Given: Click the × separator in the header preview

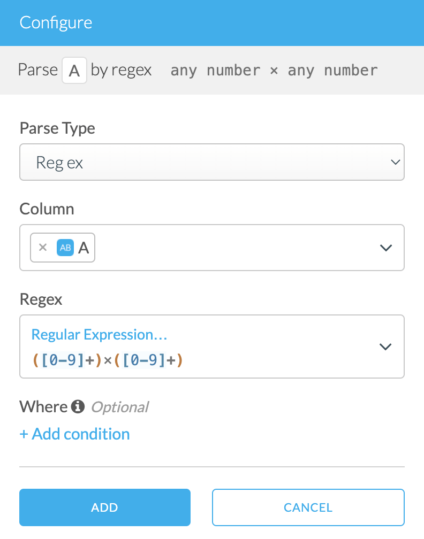Looking at the screenshot, I should 274,70.
